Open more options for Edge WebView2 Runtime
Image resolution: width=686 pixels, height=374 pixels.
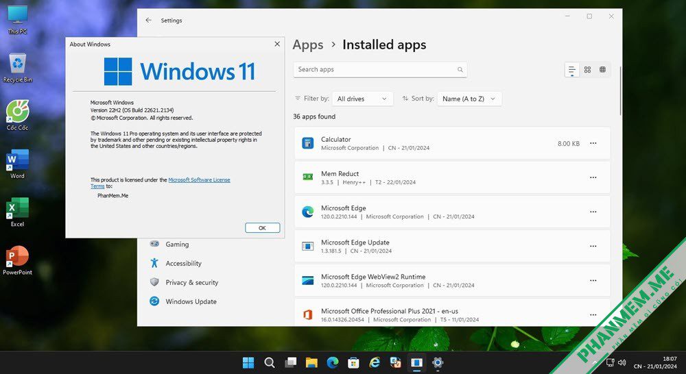(593, 281)
